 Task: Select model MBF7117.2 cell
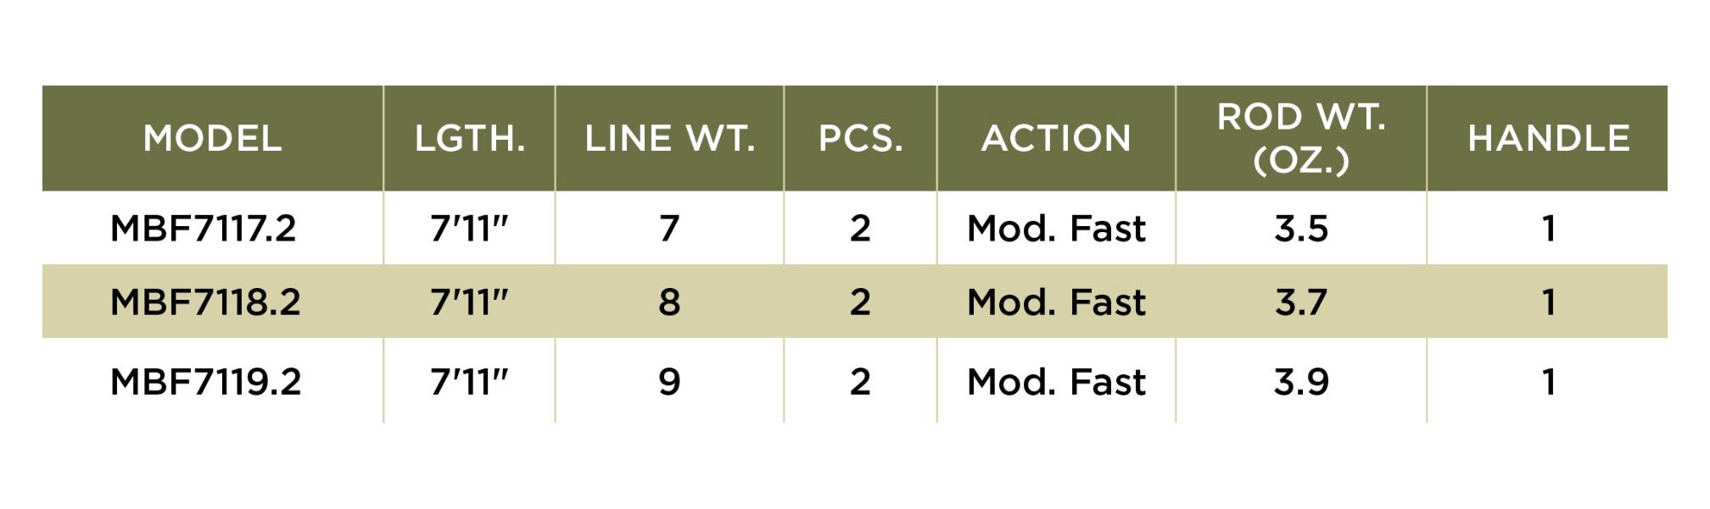coord(204,229)
